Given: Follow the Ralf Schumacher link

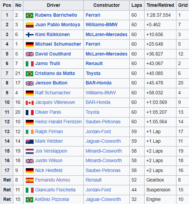Looking at the screenshot, I should pos(53,93).
